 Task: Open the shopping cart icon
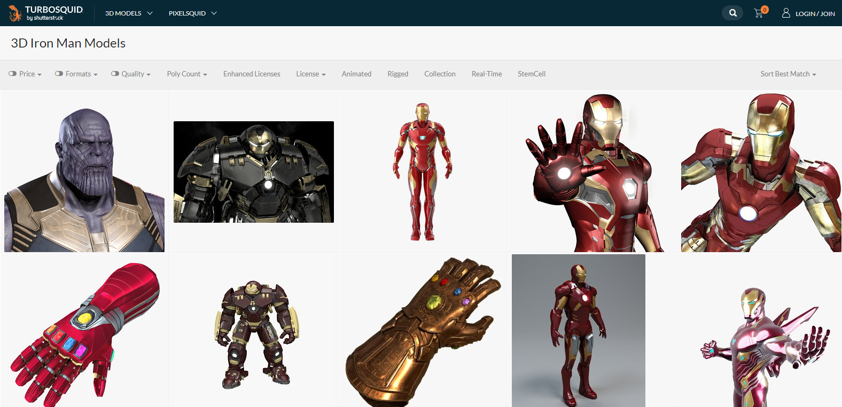coord(760,12)
